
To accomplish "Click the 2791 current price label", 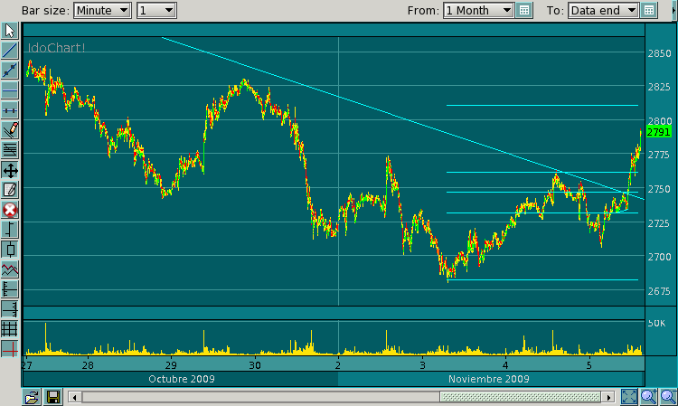I will click(658, 132).
